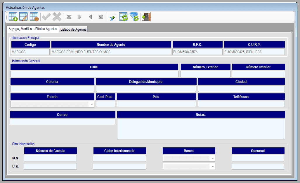Click the X cancel changes icon
The height and width of the screenshot is (183, 300).
(x=57, y=17)
